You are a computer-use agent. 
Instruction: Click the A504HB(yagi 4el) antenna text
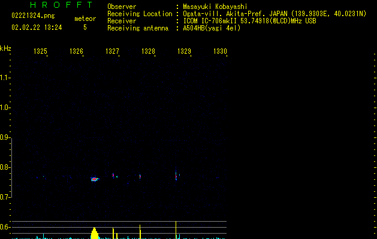click(212, 28)
